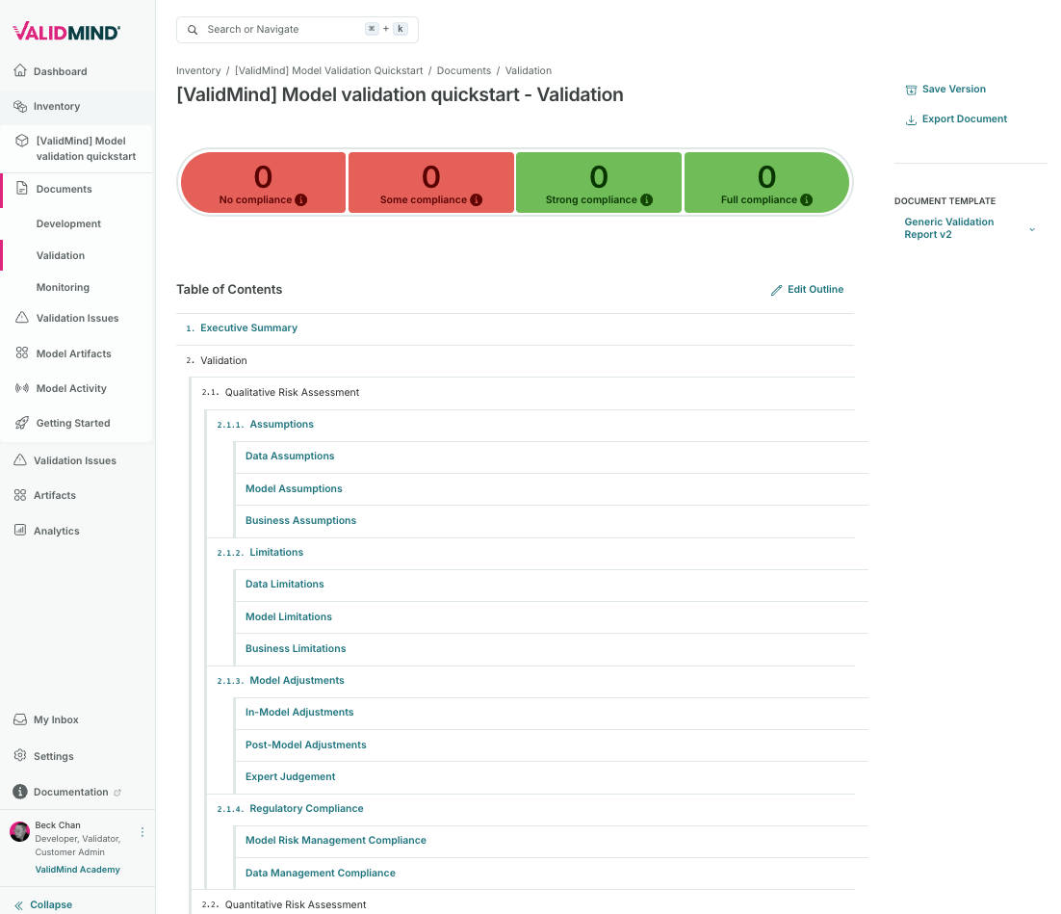Open 2.1.1 Assumptions section
This screenshot has width=1061, height=914.
click(x=281, y=424)
